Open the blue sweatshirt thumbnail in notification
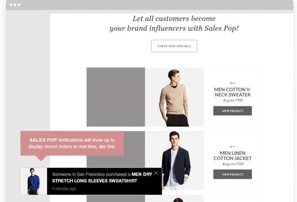 pyautogui.click(x=33, y=181)
